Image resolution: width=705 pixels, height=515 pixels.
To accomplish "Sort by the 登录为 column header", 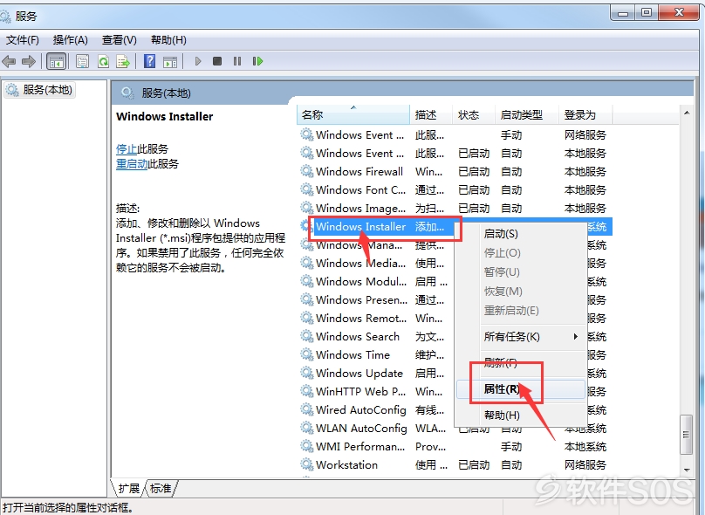I will point(585,115).
